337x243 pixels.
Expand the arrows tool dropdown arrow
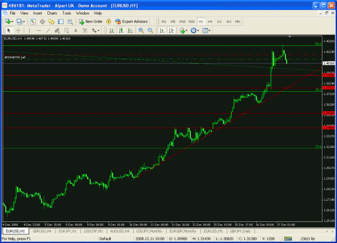click(x=99, y=31)
